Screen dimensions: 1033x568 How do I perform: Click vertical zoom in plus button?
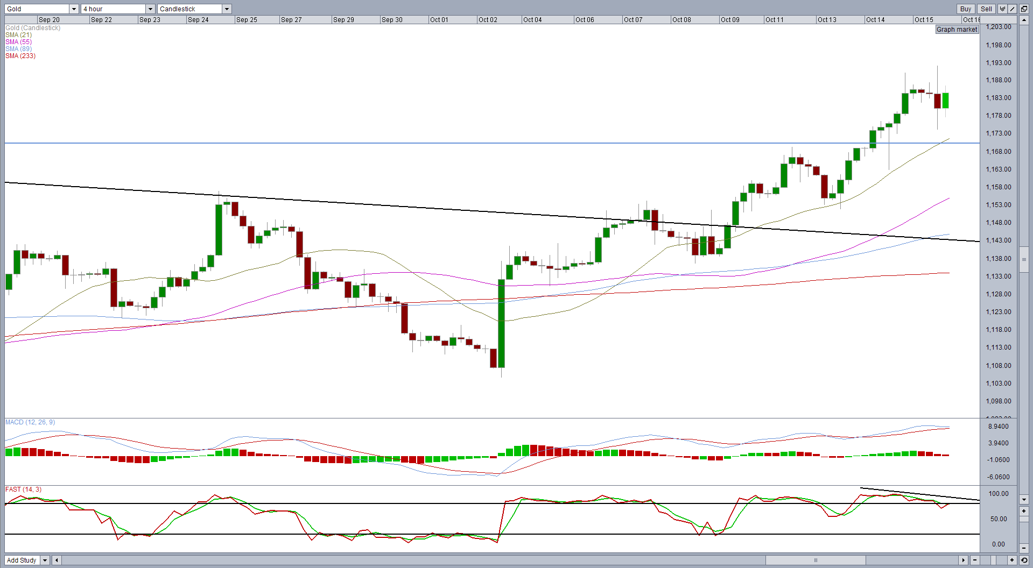click(1024, 511)
